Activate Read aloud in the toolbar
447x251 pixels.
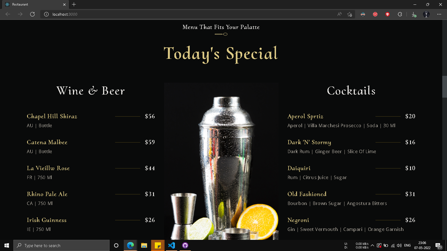(x=339, y=14)
